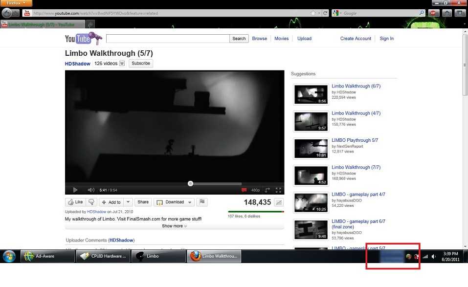468x287 pixels.
Task: Open Limbo Walkthrough (7/7) title link
Action: tap(356, 167)
